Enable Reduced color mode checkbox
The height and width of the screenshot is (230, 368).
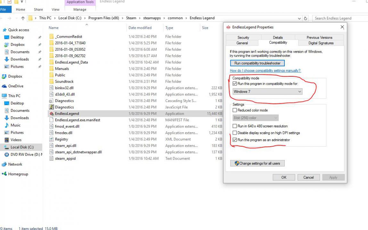click(x=234, y=110)
